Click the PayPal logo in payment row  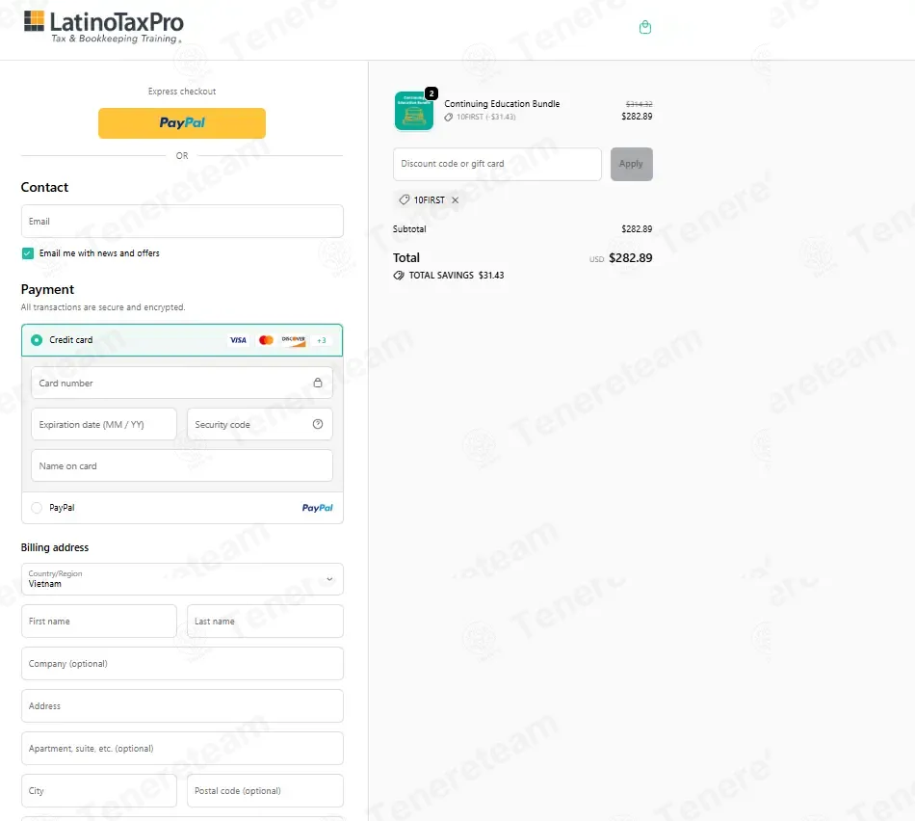click(317, 508)
